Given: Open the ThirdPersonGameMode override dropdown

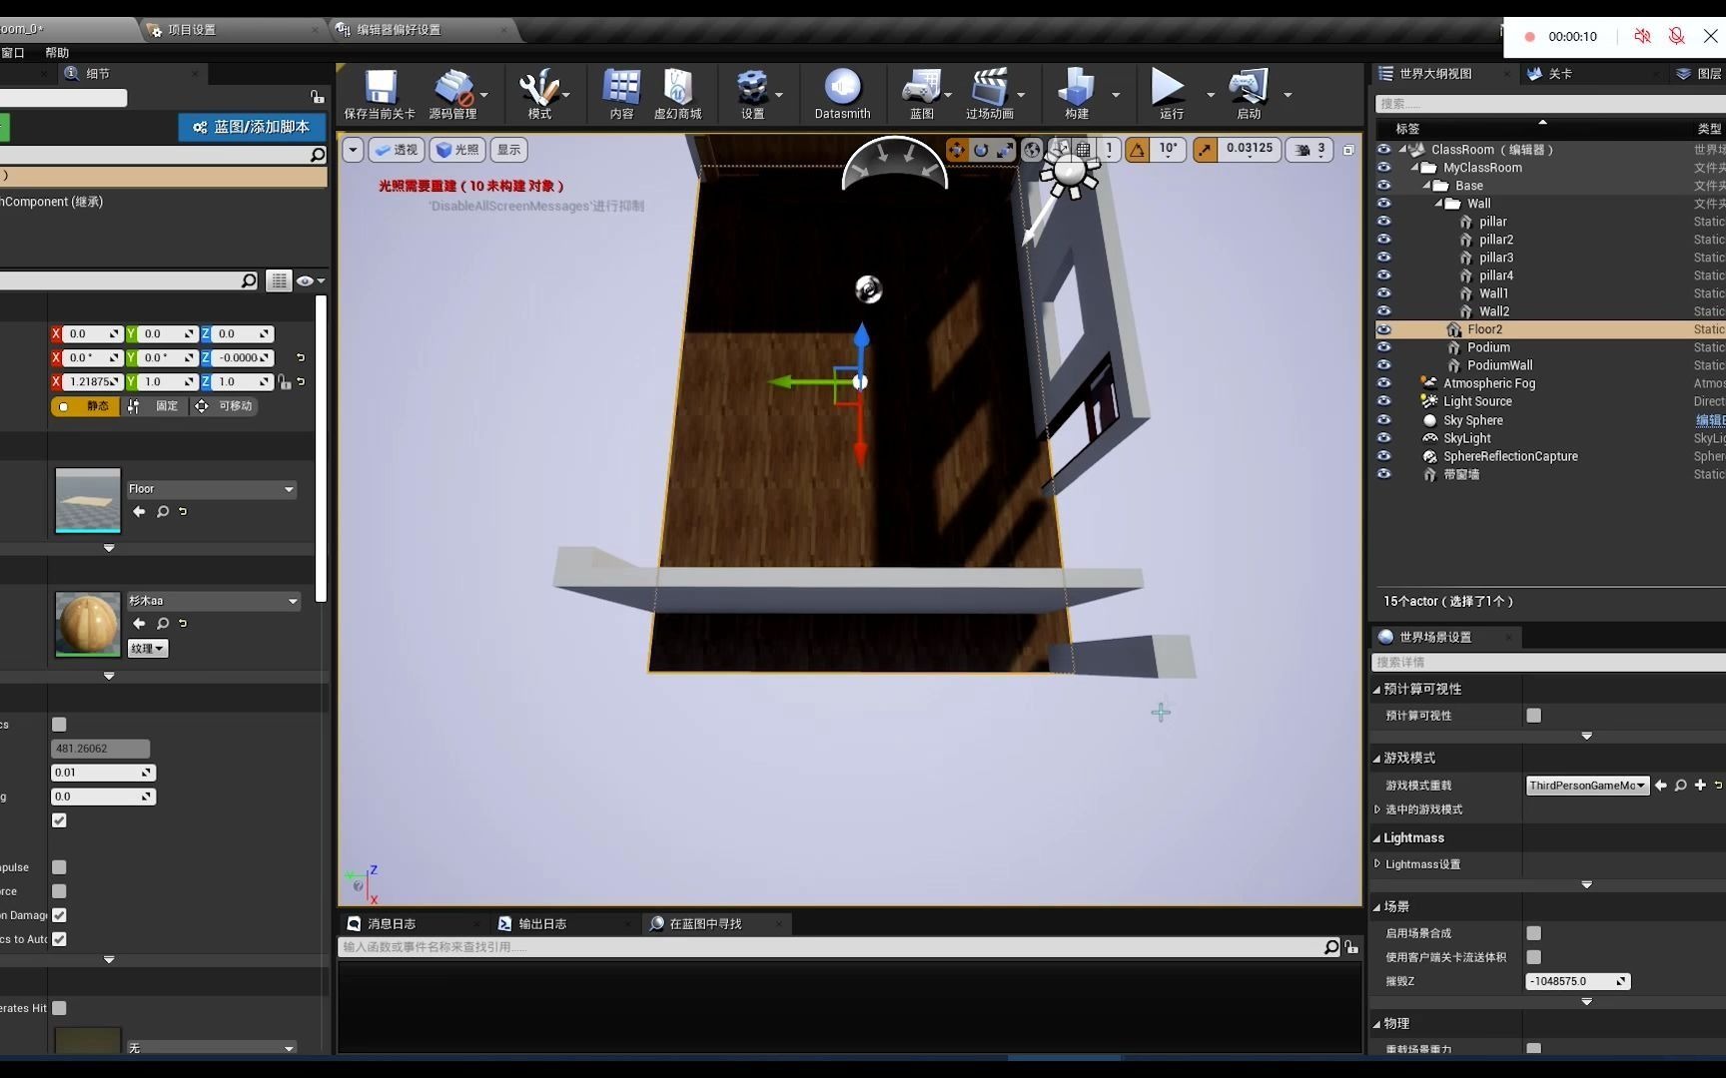Looking at the screenshot, I should point(1587,785).
